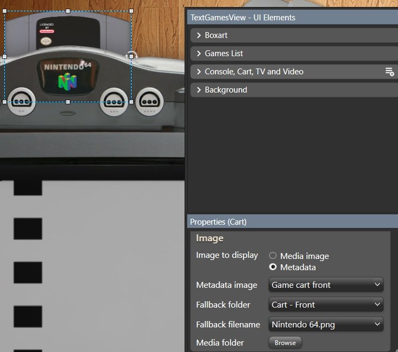Click the rotation handle on selected cart
The image size is (398, 352).
coord(132,56)
